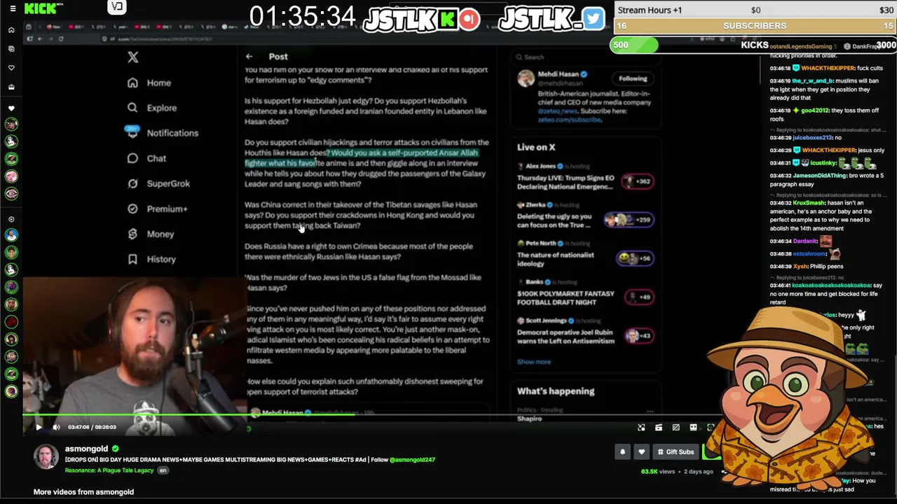Screen dimensions: 897x504
Task: Click the More videos from asmongold heading
Action: click(x=83, y=492)
